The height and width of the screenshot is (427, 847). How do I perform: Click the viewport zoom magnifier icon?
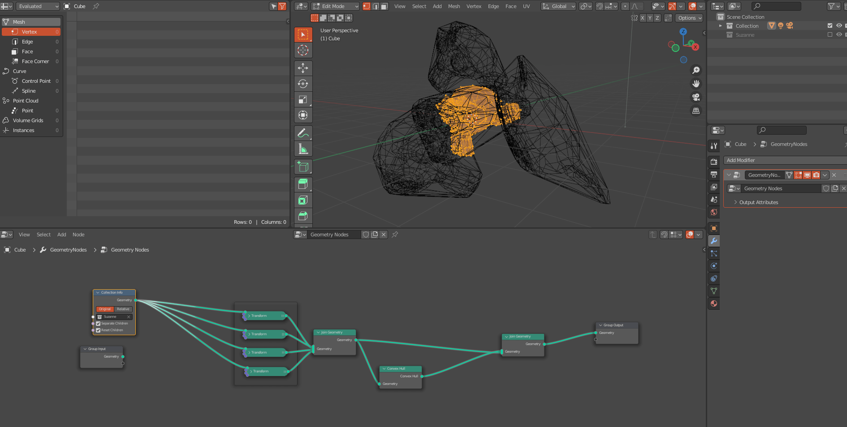(696, 70)
